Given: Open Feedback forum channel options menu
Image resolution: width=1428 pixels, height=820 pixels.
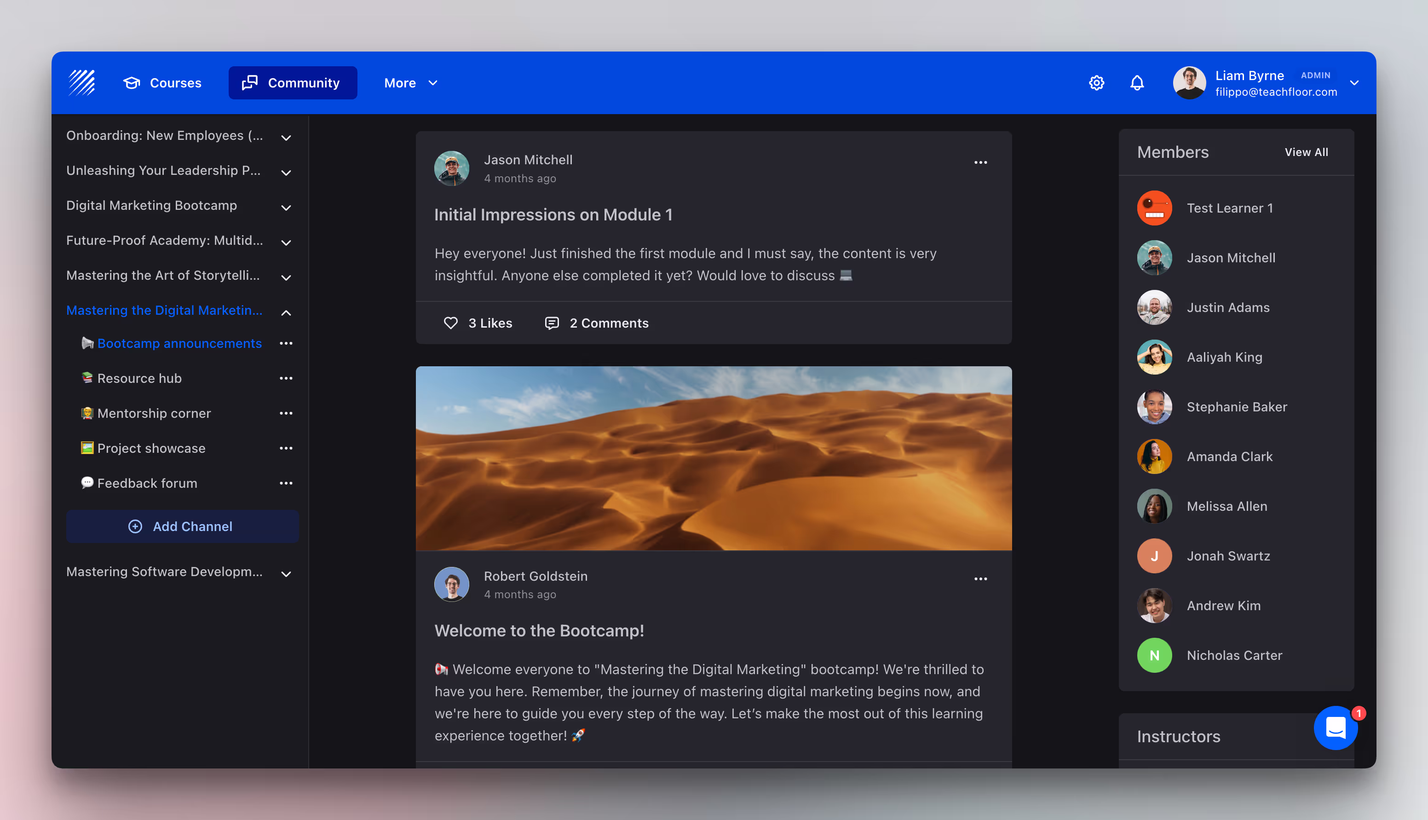Looking at the screenshot, I should coord(286,483).
